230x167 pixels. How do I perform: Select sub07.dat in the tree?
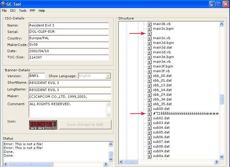pyautogui.click(x=161, y=142)
